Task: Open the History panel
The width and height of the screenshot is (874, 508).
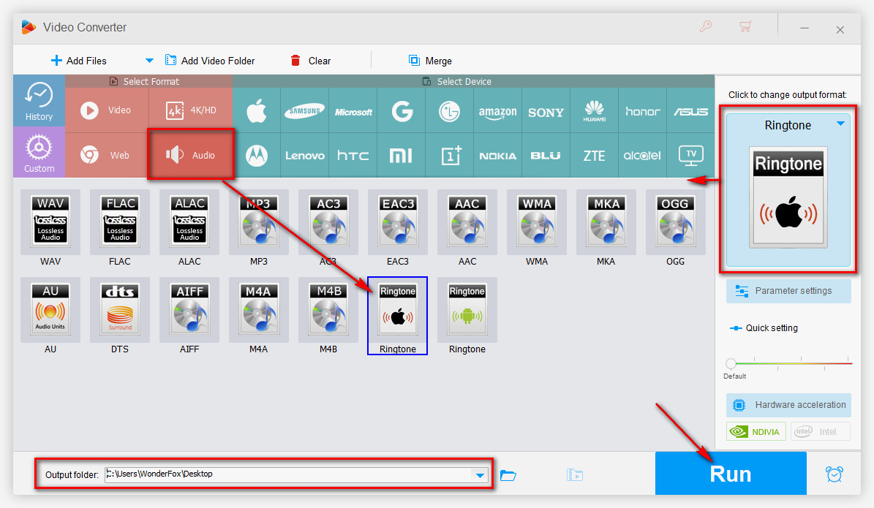Action: pyautogui.click(x=39, y=101)
